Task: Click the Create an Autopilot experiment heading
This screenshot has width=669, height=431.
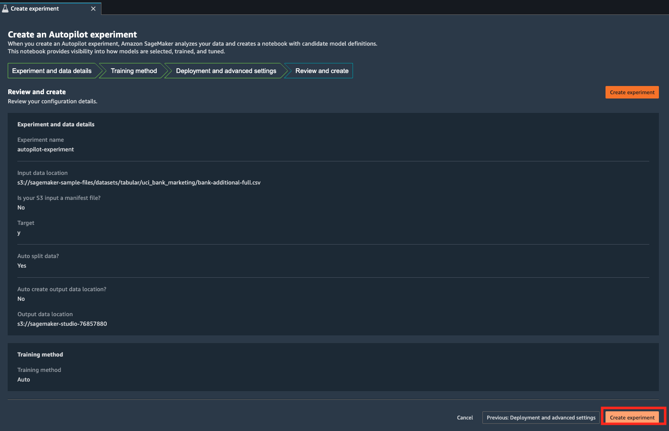Action: pos(72,35)
